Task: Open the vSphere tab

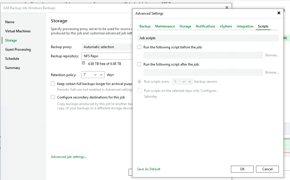Action: pos(226,26)
